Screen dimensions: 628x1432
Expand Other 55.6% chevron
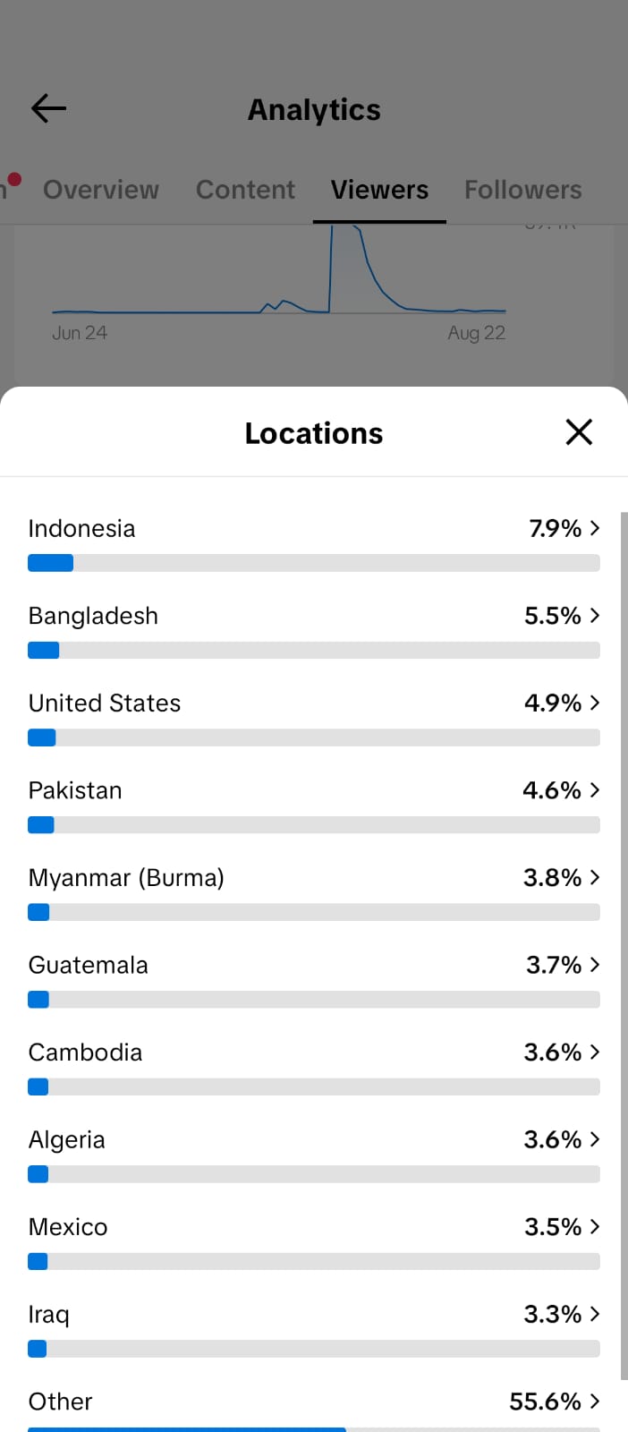595,1402
